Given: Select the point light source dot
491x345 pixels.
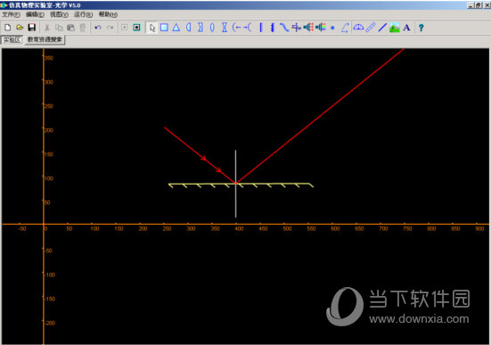Looking at the screenshot, I should [x=332, y=28].
